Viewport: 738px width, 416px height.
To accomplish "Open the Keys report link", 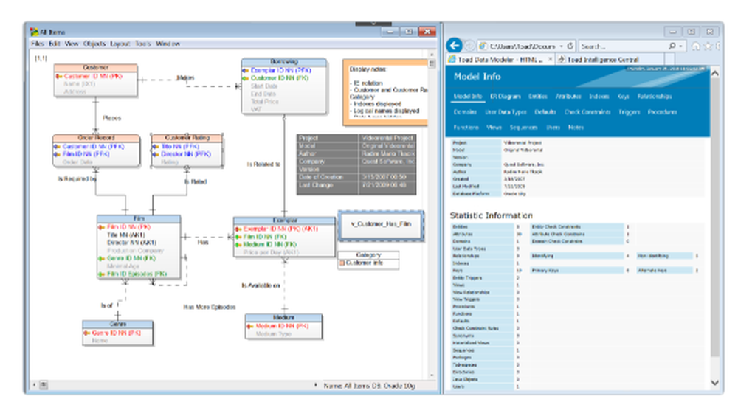I will (x=623, y=97).
